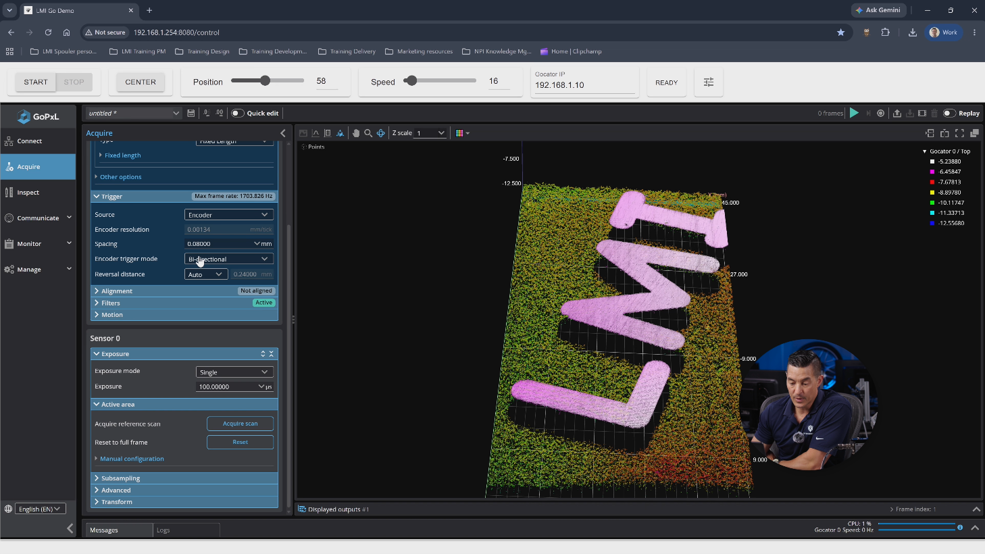The image size is (985, 554).
Task: Click the save job icon beside untitled
Action: [191, 114]
